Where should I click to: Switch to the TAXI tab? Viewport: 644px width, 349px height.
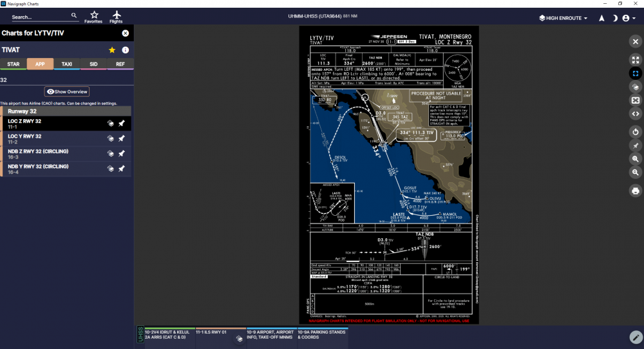pos(66,64)
